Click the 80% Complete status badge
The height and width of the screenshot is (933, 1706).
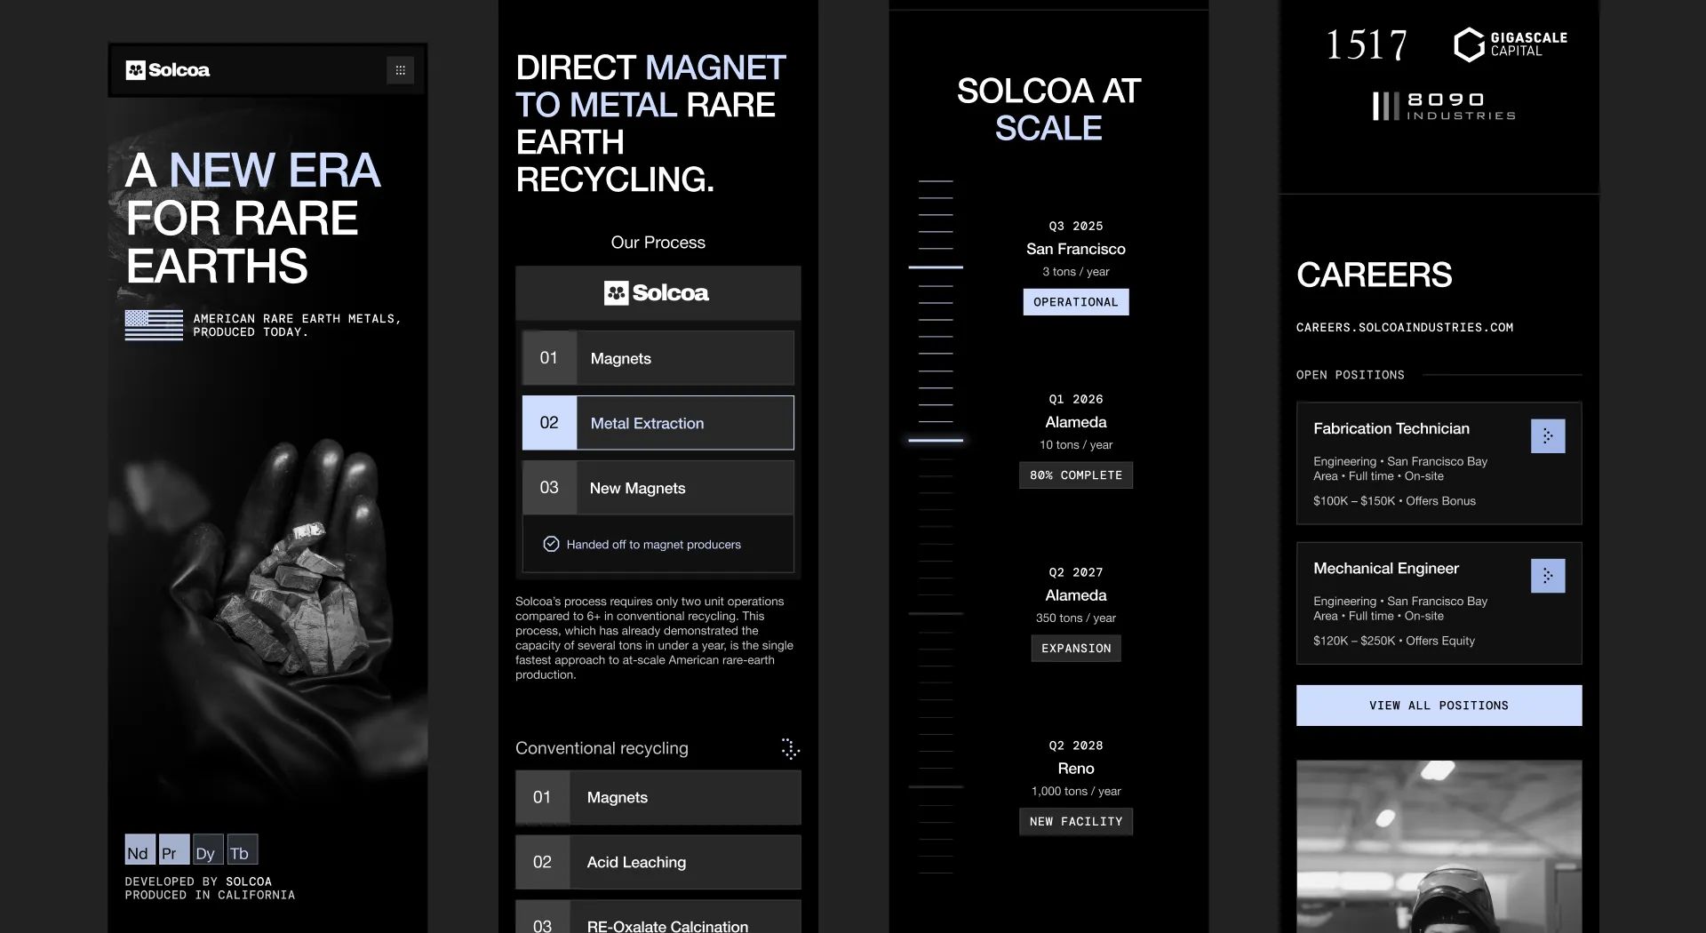click(x=1075, y=475)
